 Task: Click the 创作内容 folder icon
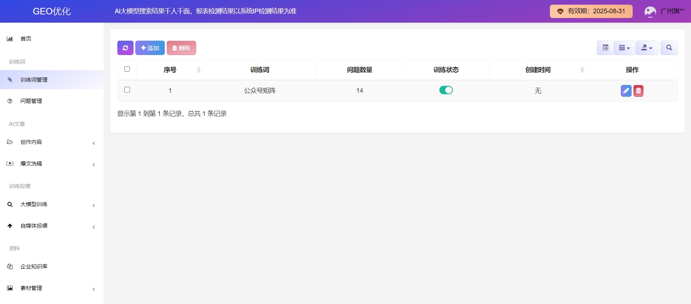point(10,142)
